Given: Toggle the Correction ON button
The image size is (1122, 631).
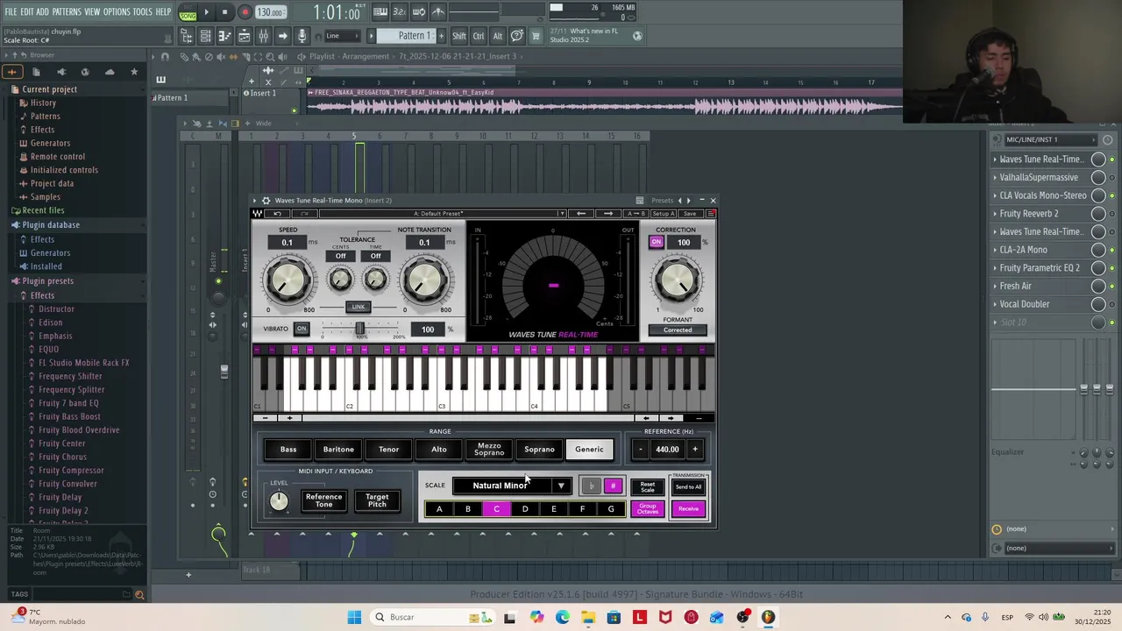Looking at the screenshot, I should 657,243.
